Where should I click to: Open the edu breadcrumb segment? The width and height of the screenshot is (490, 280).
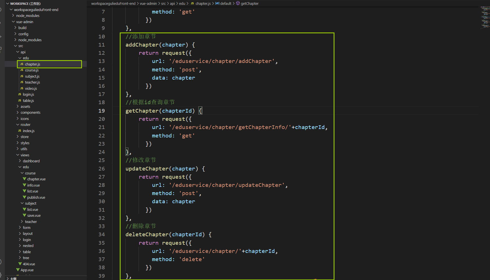(x=182, y=3)
